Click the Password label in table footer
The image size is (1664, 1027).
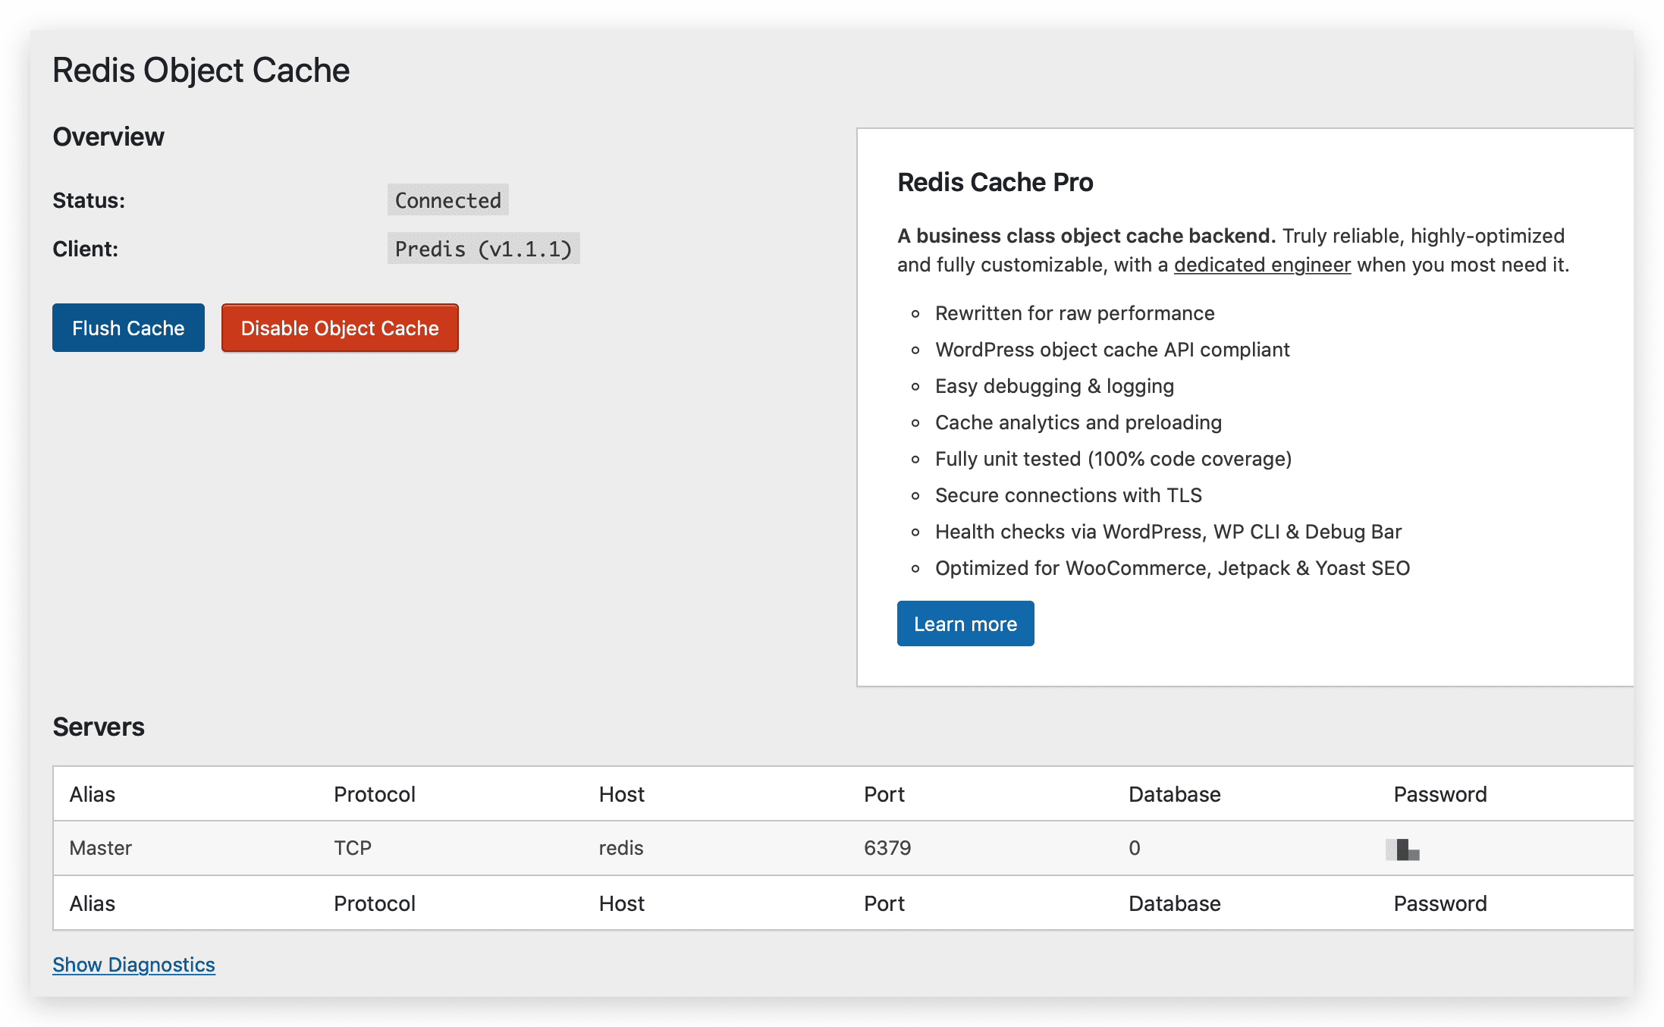coord(1440,903)
